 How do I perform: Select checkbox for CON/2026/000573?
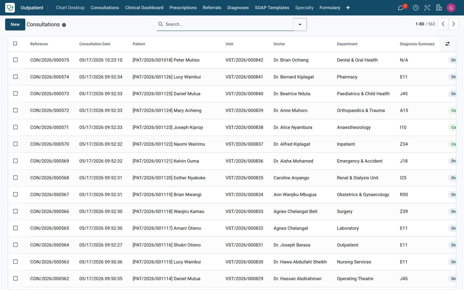[15, 93]
